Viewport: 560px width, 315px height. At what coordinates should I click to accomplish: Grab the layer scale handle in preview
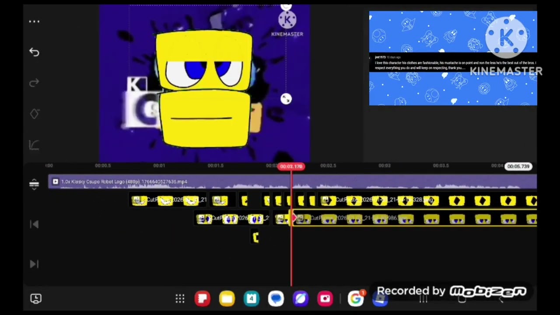pyautogui.click(x=286, y=99)
